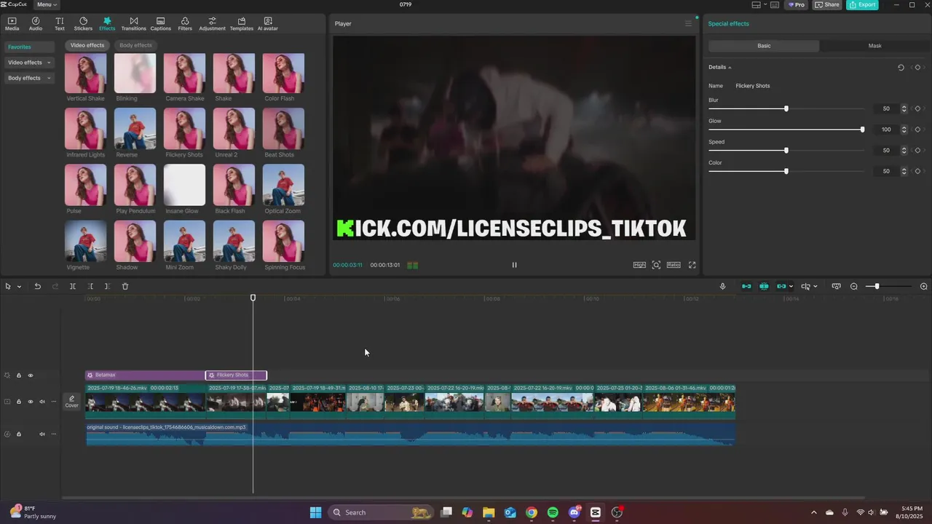Open linkage options dropdown arrow
Image resolution: width=932 pixels, height=524 pixels.
791,287
